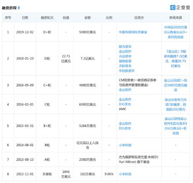Select the 天使轮 round cell
Screen dimensions: 193x183
click(x=47, y=174)
